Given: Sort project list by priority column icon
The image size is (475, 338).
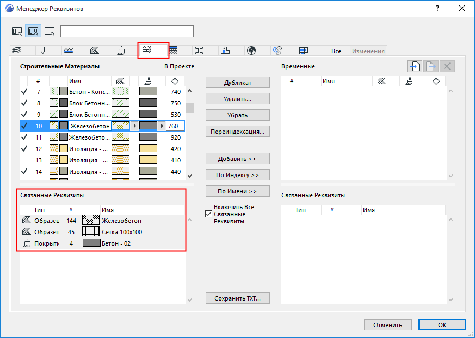Looking at the screenshot, I should pyautogui.click(x=175, y=81).
